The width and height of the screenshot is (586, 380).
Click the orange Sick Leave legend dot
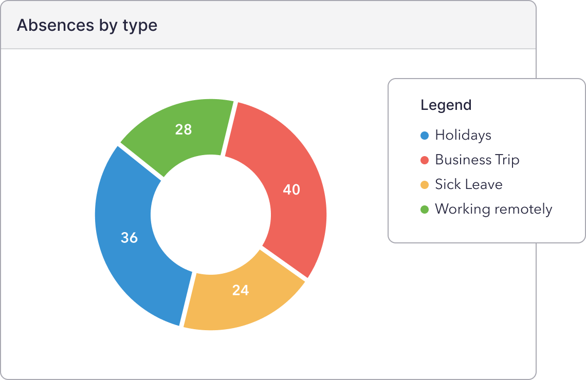tap(425, 185)
